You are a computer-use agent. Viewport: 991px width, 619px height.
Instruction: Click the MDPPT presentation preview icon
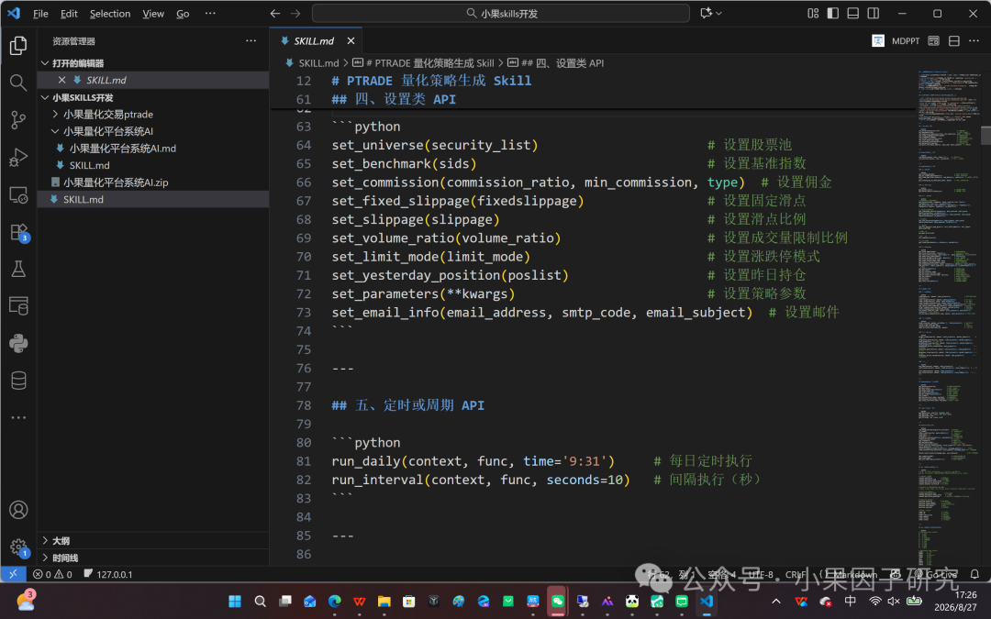[878, 40]
